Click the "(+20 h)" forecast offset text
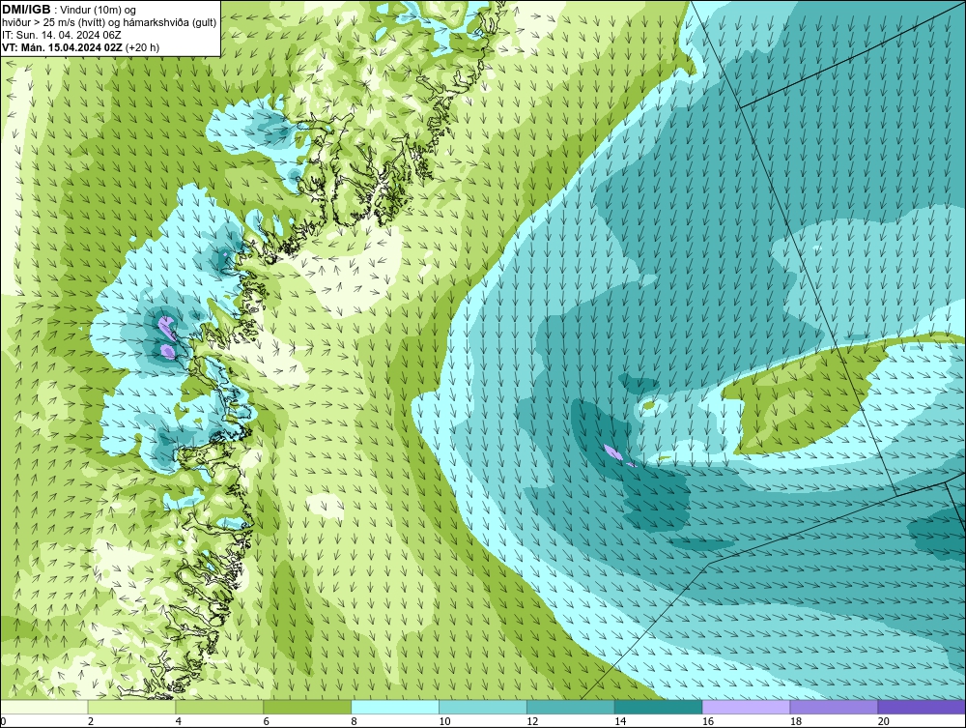 point(142,47)
